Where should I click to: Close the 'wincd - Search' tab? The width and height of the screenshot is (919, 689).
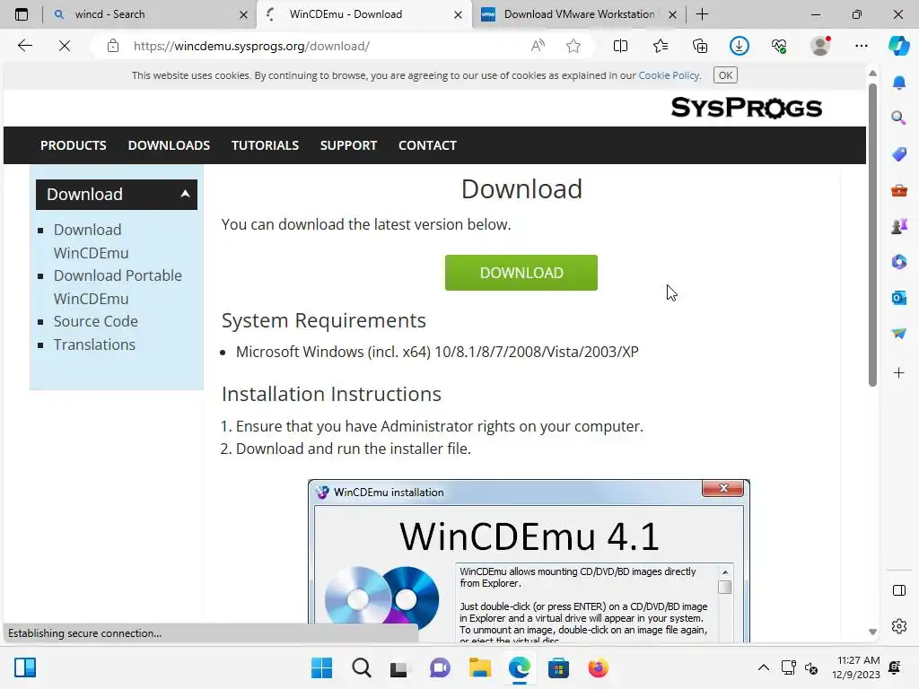[x=243, y=14]
